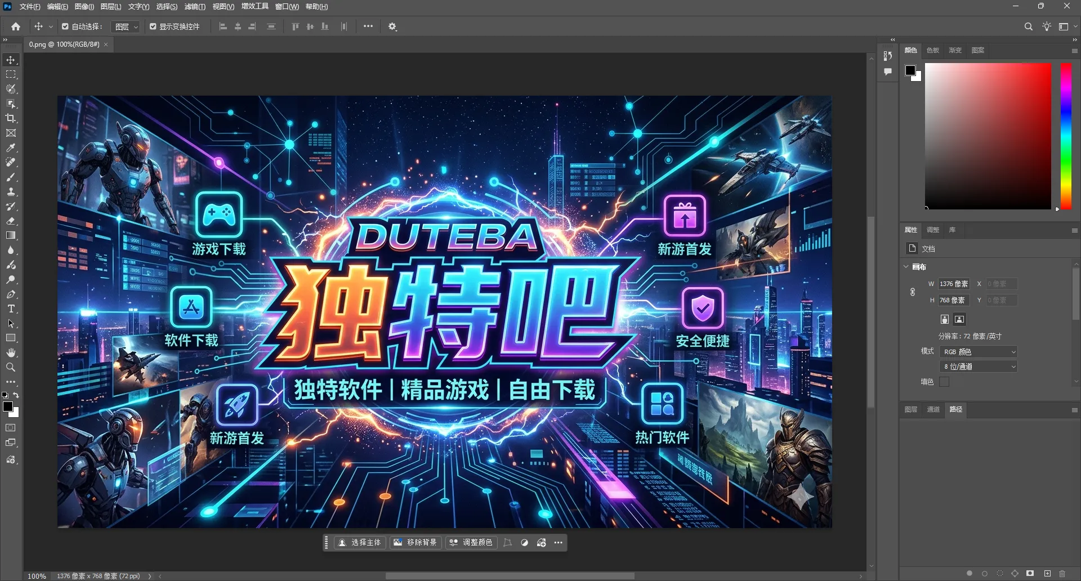The height and width of the screenshot is (581, 1081).
Task: Select the Crop tool
Action: tap(11, 118)
